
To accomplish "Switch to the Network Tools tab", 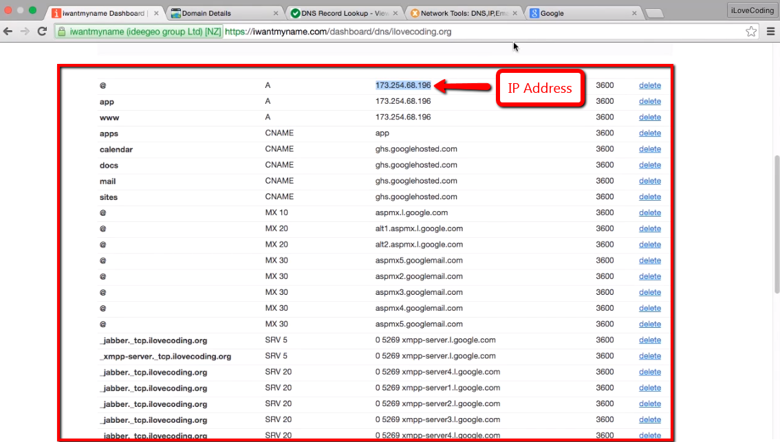I will 459,13.
